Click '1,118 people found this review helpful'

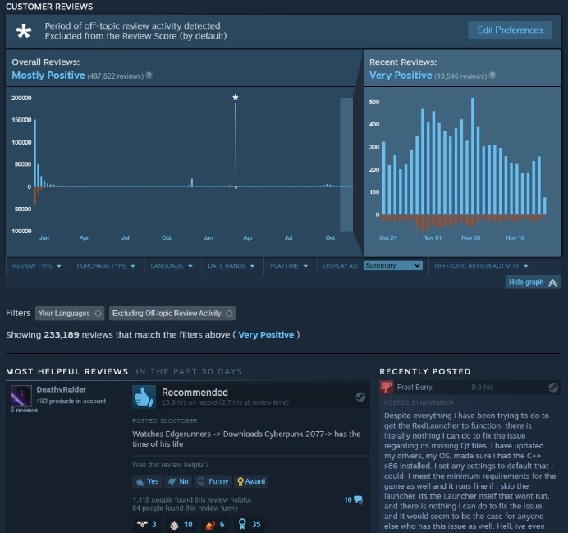pos(192,499)
